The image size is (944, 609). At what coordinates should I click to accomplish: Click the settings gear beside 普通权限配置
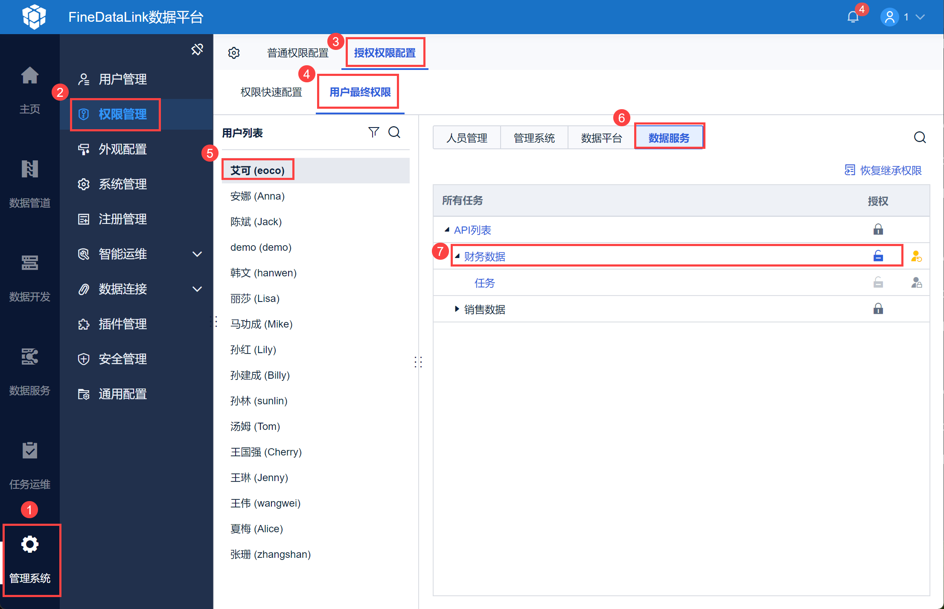234,53
